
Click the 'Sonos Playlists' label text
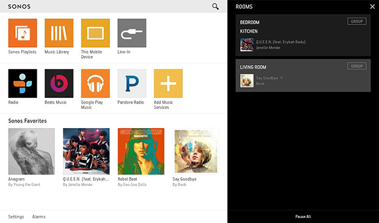coord(22,52)
